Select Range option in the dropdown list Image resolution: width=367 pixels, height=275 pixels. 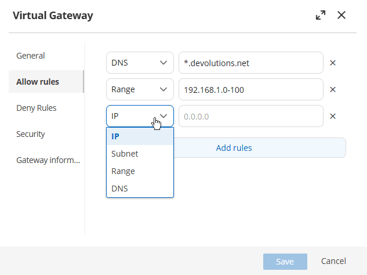[x=140, y=171]
